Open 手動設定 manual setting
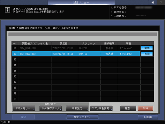The width and height of the screenshot is (165, 124). click(77, 108)
